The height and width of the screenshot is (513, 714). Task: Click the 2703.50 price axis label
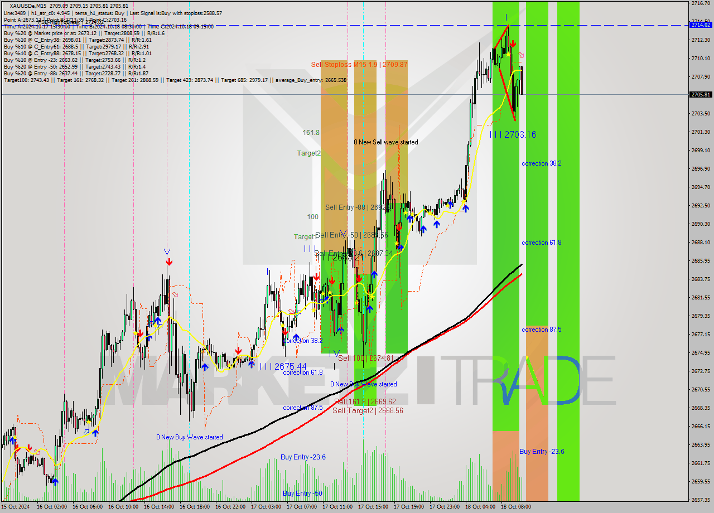pyautogui.click(x=700, y=114)
